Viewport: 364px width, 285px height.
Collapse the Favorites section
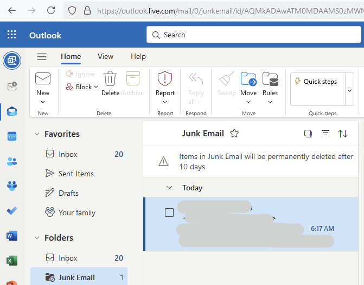pyautogui.click(x=37, y=134)
